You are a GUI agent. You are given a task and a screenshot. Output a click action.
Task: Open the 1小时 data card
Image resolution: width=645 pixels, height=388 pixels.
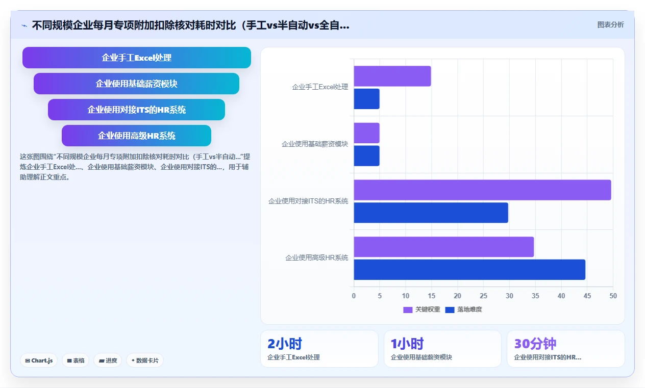(x=442, y=349)
